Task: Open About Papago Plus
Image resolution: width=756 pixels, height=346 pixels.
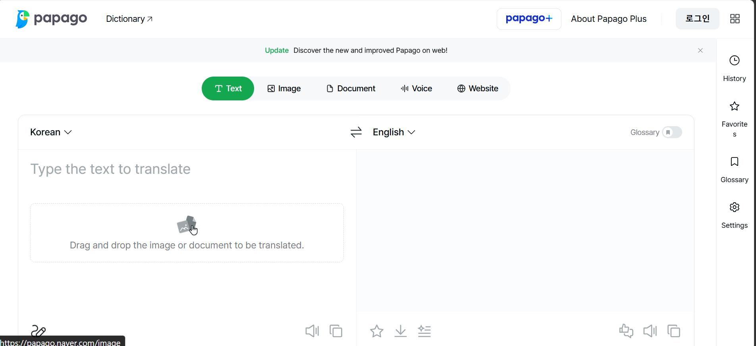Action: 609,19
